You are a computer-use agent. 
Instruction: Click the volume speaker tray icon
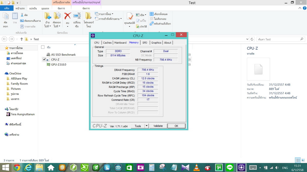click(x=277, y=168)
